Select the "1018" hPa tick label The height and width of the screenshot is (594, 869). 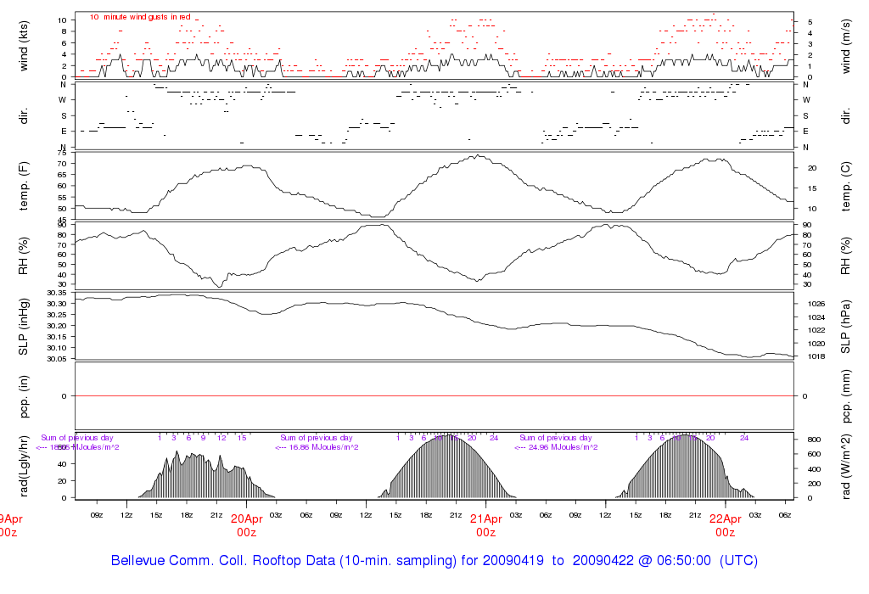(x=816, y=356)
